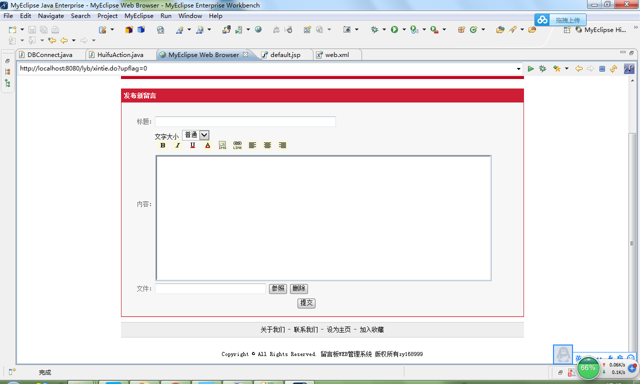
Task: Insert a hyperlink using the LINK icon
Action: point(237,145)
